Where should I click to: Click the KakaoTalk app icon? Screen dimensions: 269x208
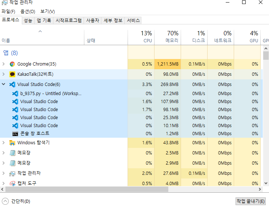(x=12, y=74)
